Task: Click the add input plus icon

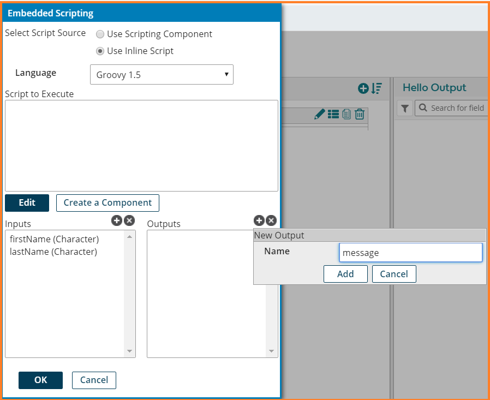Action: pos(116,220)
